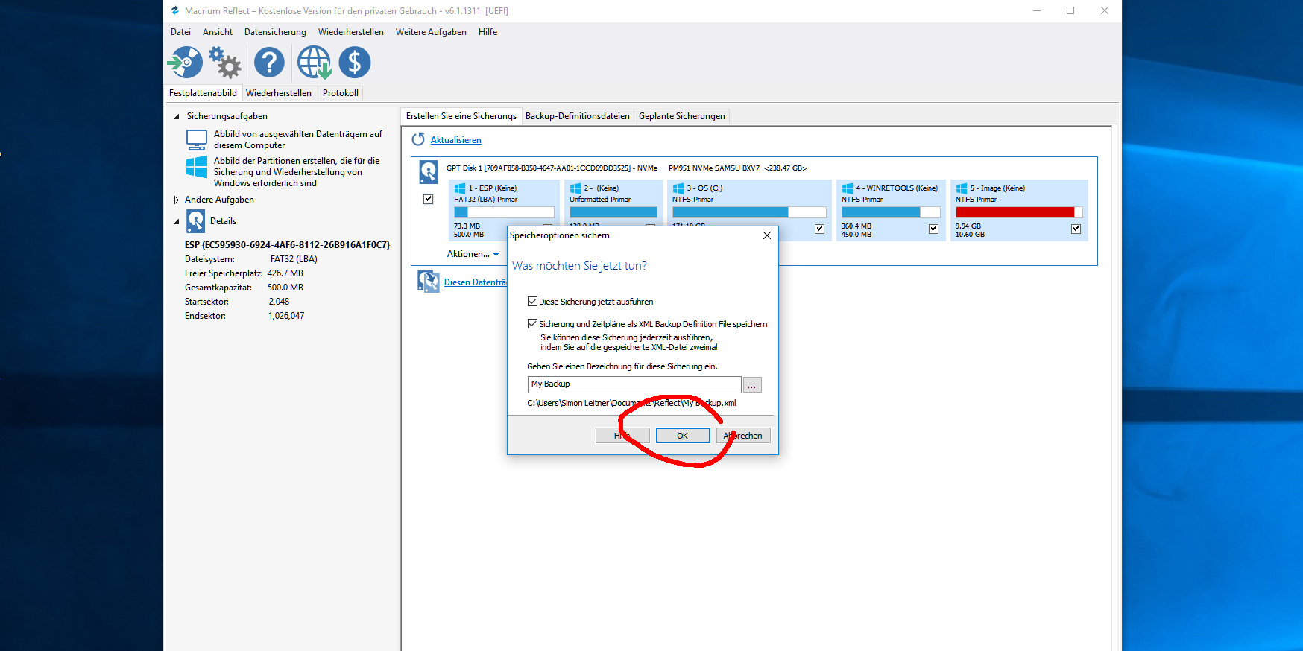The image size is (1303, 651).
Task: Click the Windows logo icon under Sicherungsaufgaben
Action: point(197,166)
